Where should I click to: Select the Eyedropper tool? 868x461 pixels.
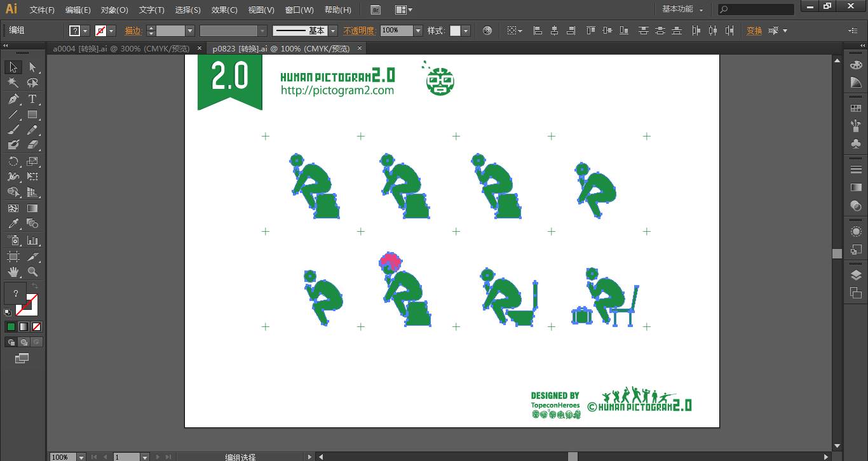click(13, 224)
